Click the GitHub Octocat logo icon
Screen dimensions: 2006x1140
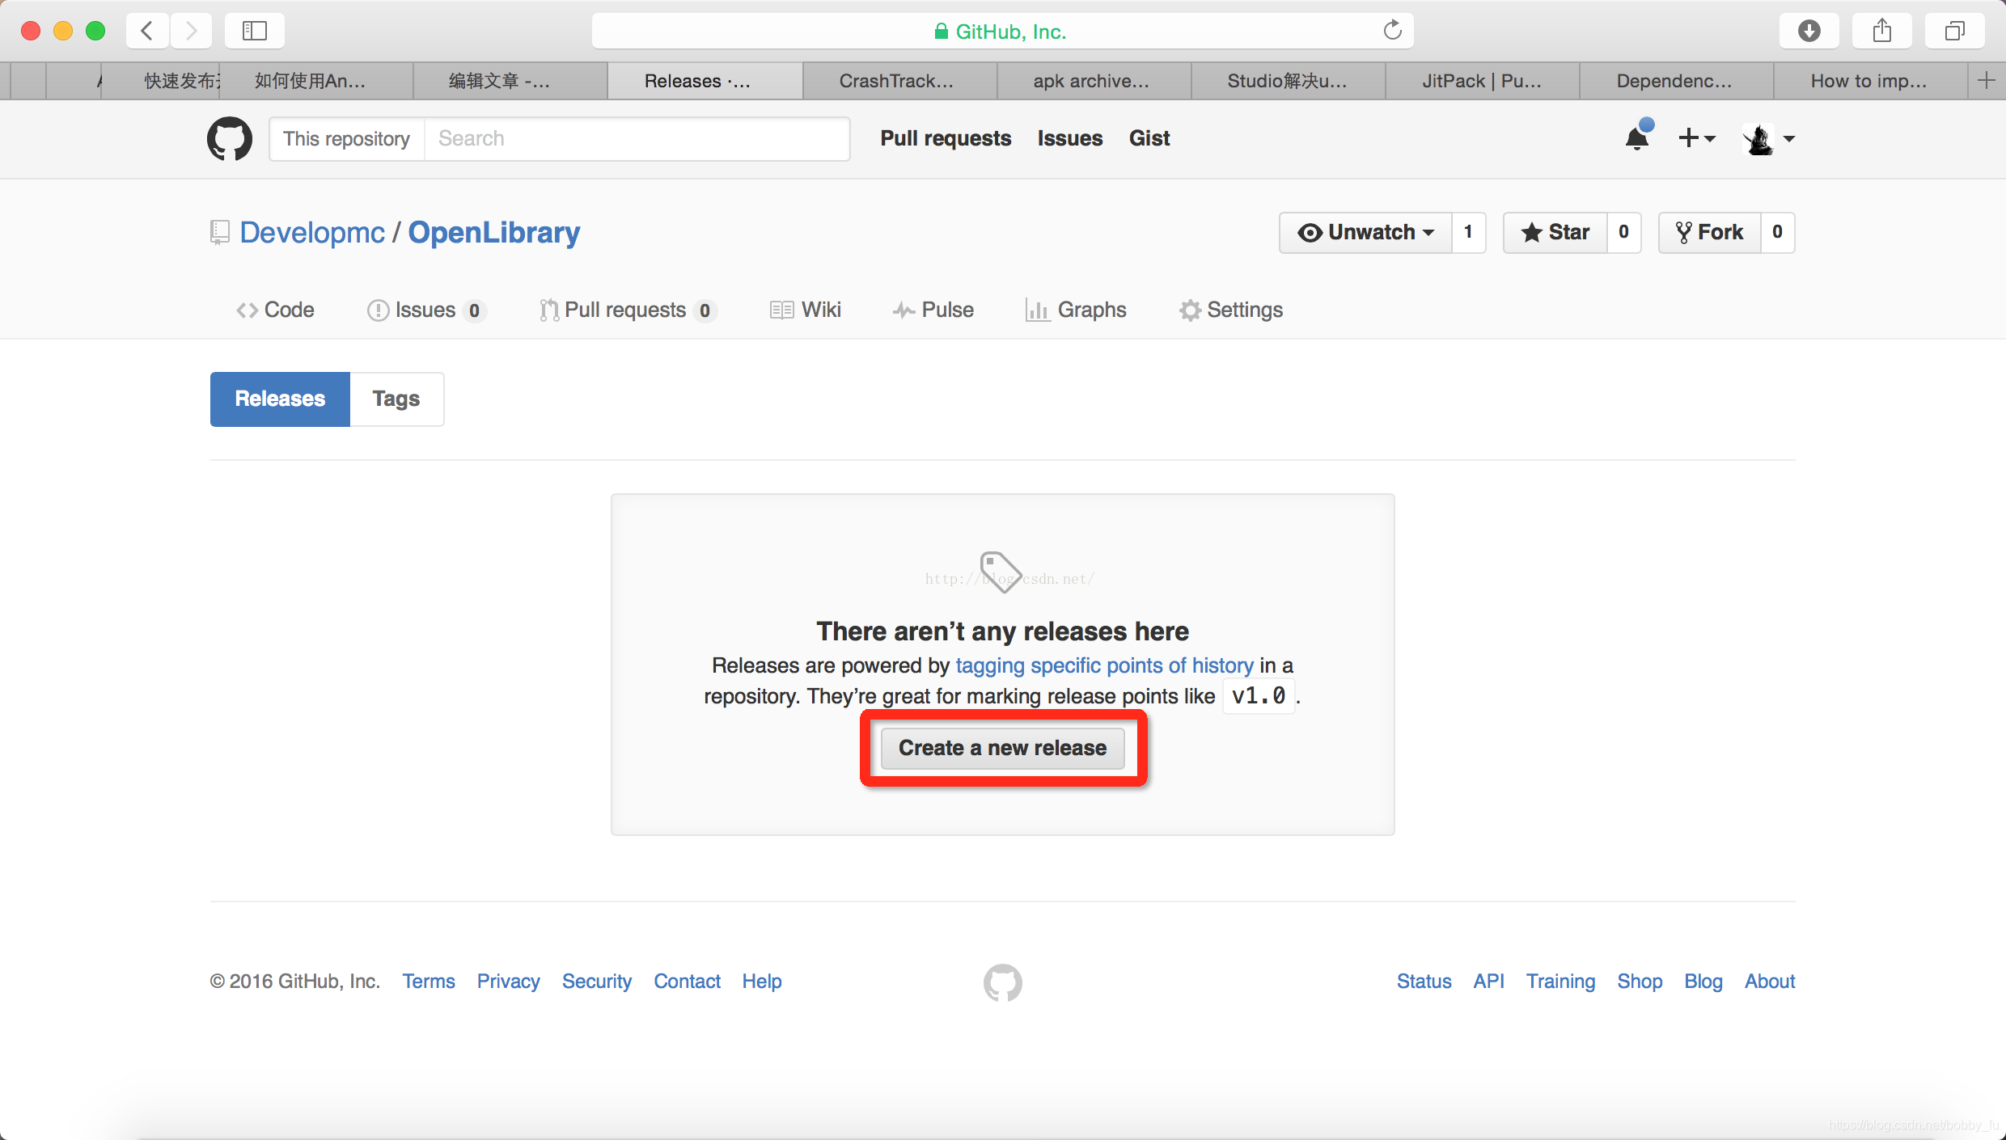pyautogui.click(x=230, y=137)
